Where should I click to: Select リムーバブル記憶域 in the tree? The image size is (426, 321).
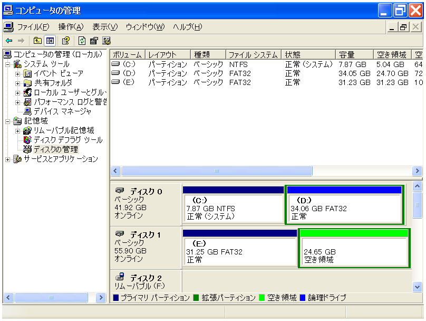(64, 130)
